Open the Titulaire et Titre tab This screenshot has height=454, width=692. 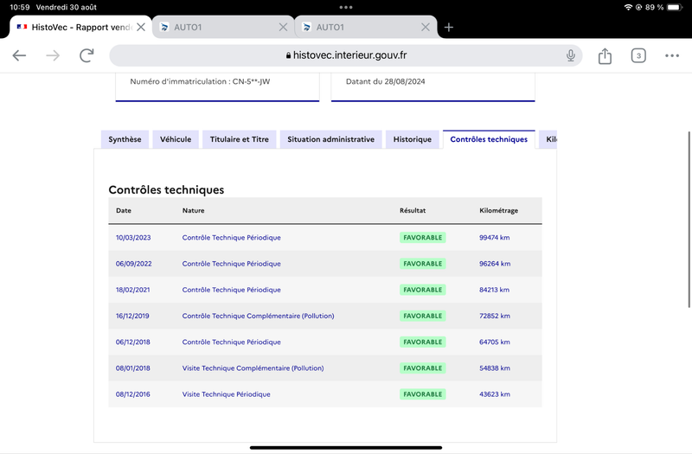(x=240, y=139)
